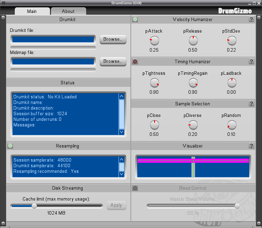Click the '1024 MB' cache value
This screenshot has height=228, width=262.
(x=56, y=213)
